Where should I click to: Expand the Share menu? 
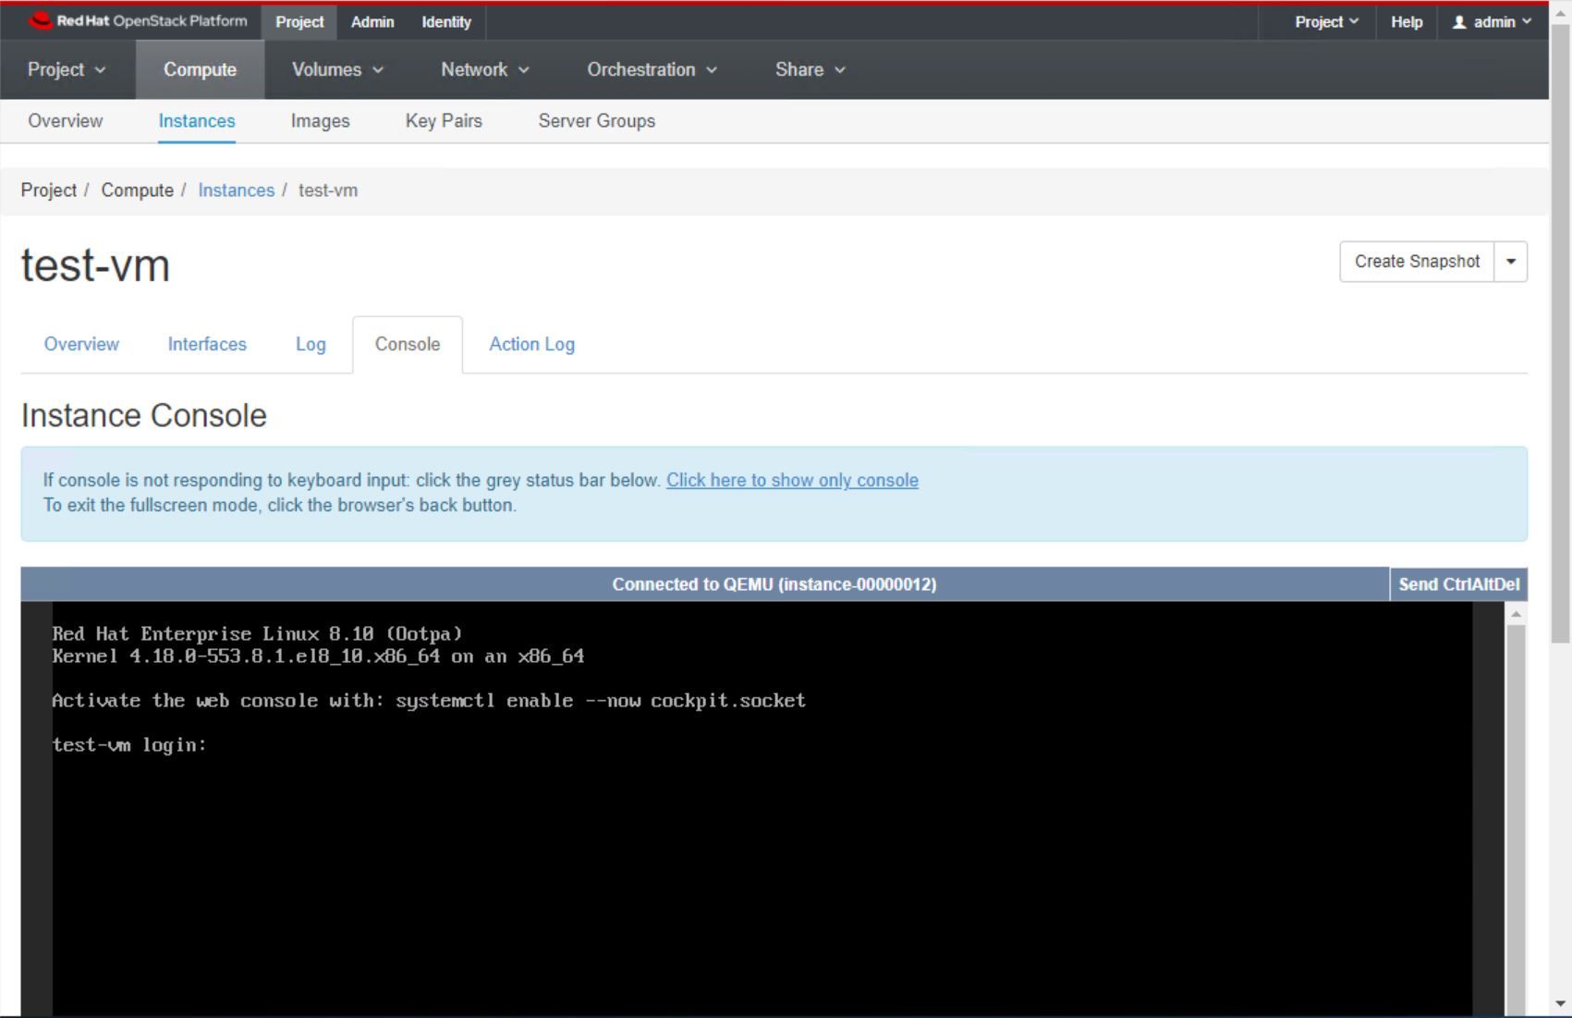(x=810, y=69)
